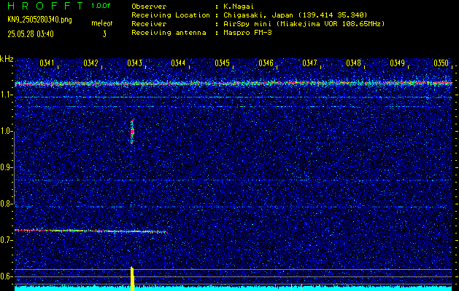Select the 0349 time marker
Screen dimensions: 459x291
tap(397, 63)
